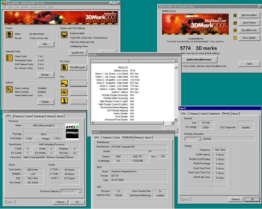The image size is (262, 209).
Task: Click the icon beside Edit Description in score window
Action: point(235,15)
